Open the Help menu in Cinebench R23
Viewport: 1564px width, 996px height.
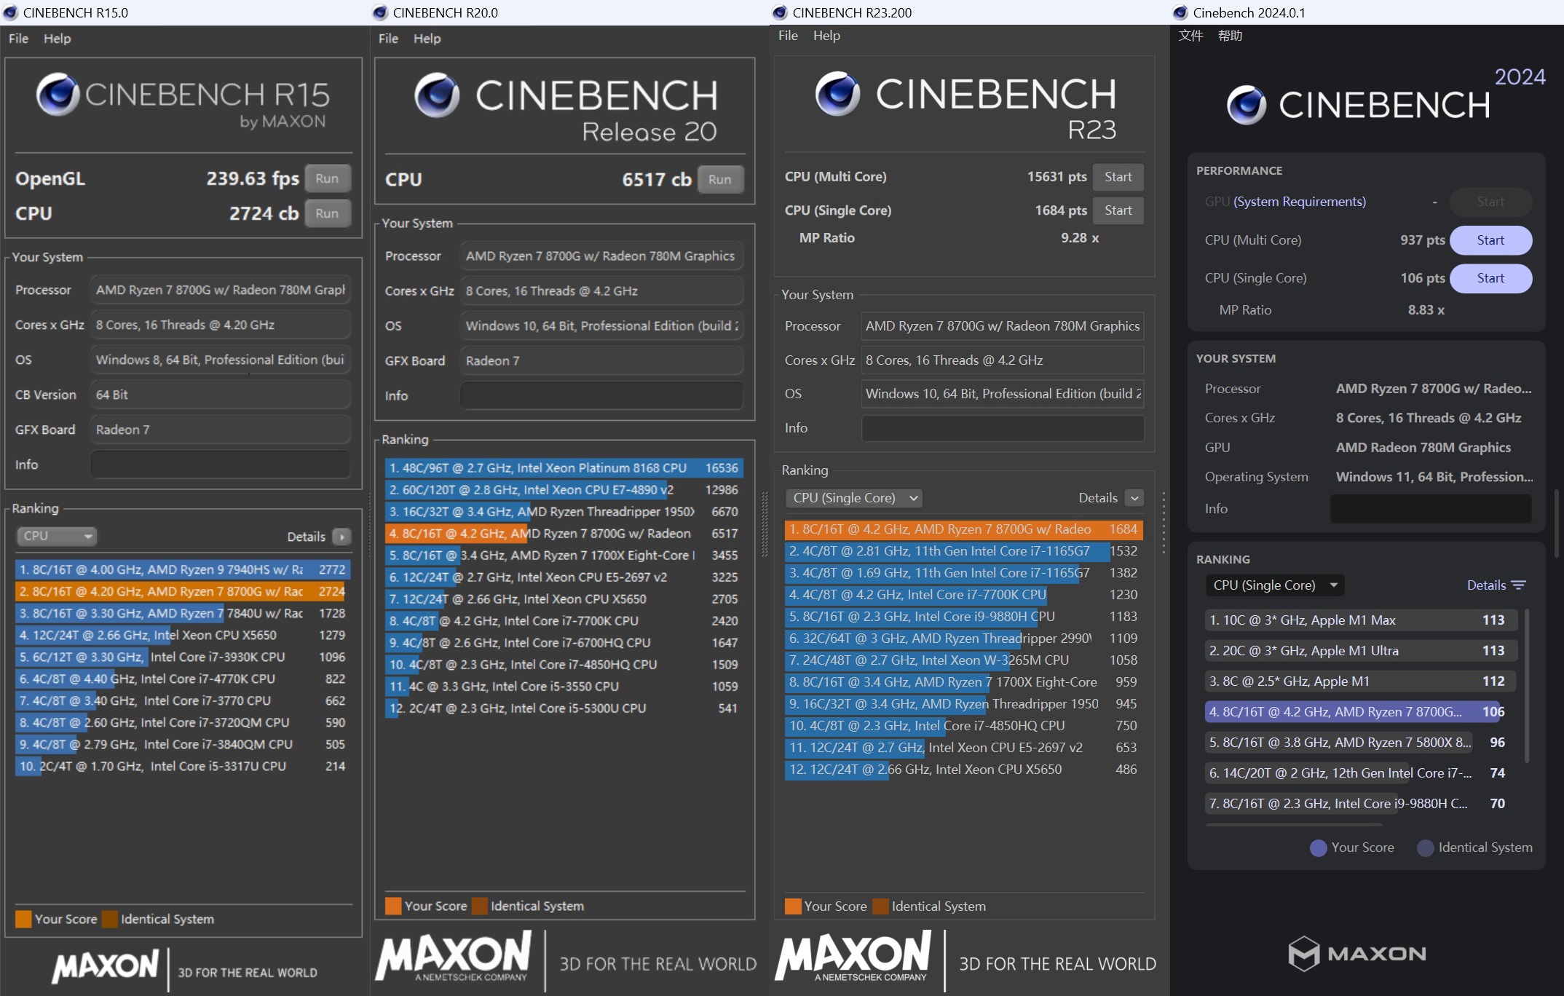(826, 36)
